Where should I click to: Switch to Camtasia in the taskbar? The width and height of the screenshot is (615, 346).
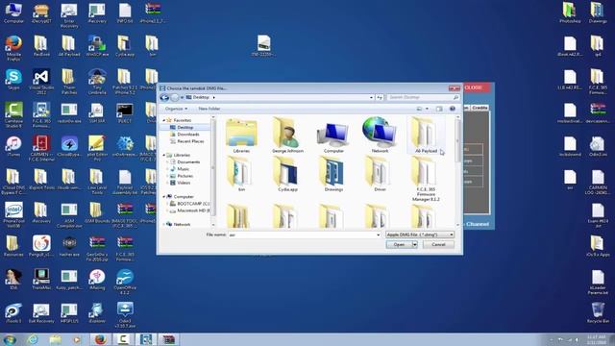[x=123, y=339]
